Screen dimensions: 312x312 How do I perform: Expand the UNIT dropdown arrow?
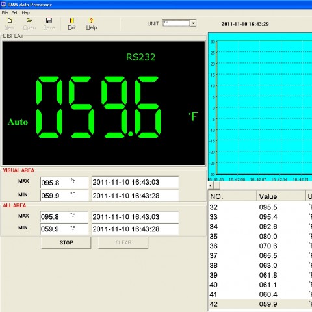click(193, 23)
